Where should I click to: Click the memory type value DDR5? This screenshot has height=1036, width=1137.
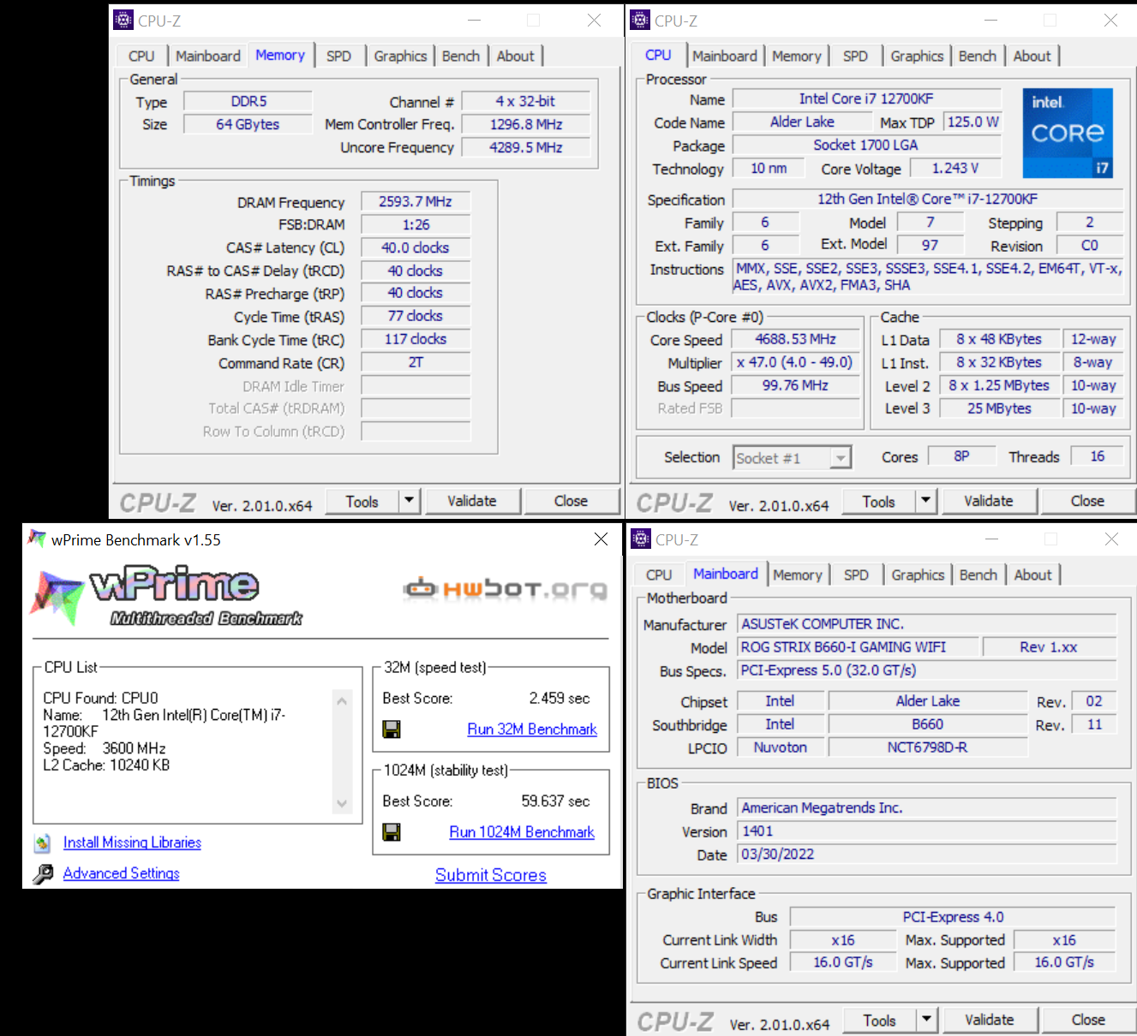pos(248,101)
